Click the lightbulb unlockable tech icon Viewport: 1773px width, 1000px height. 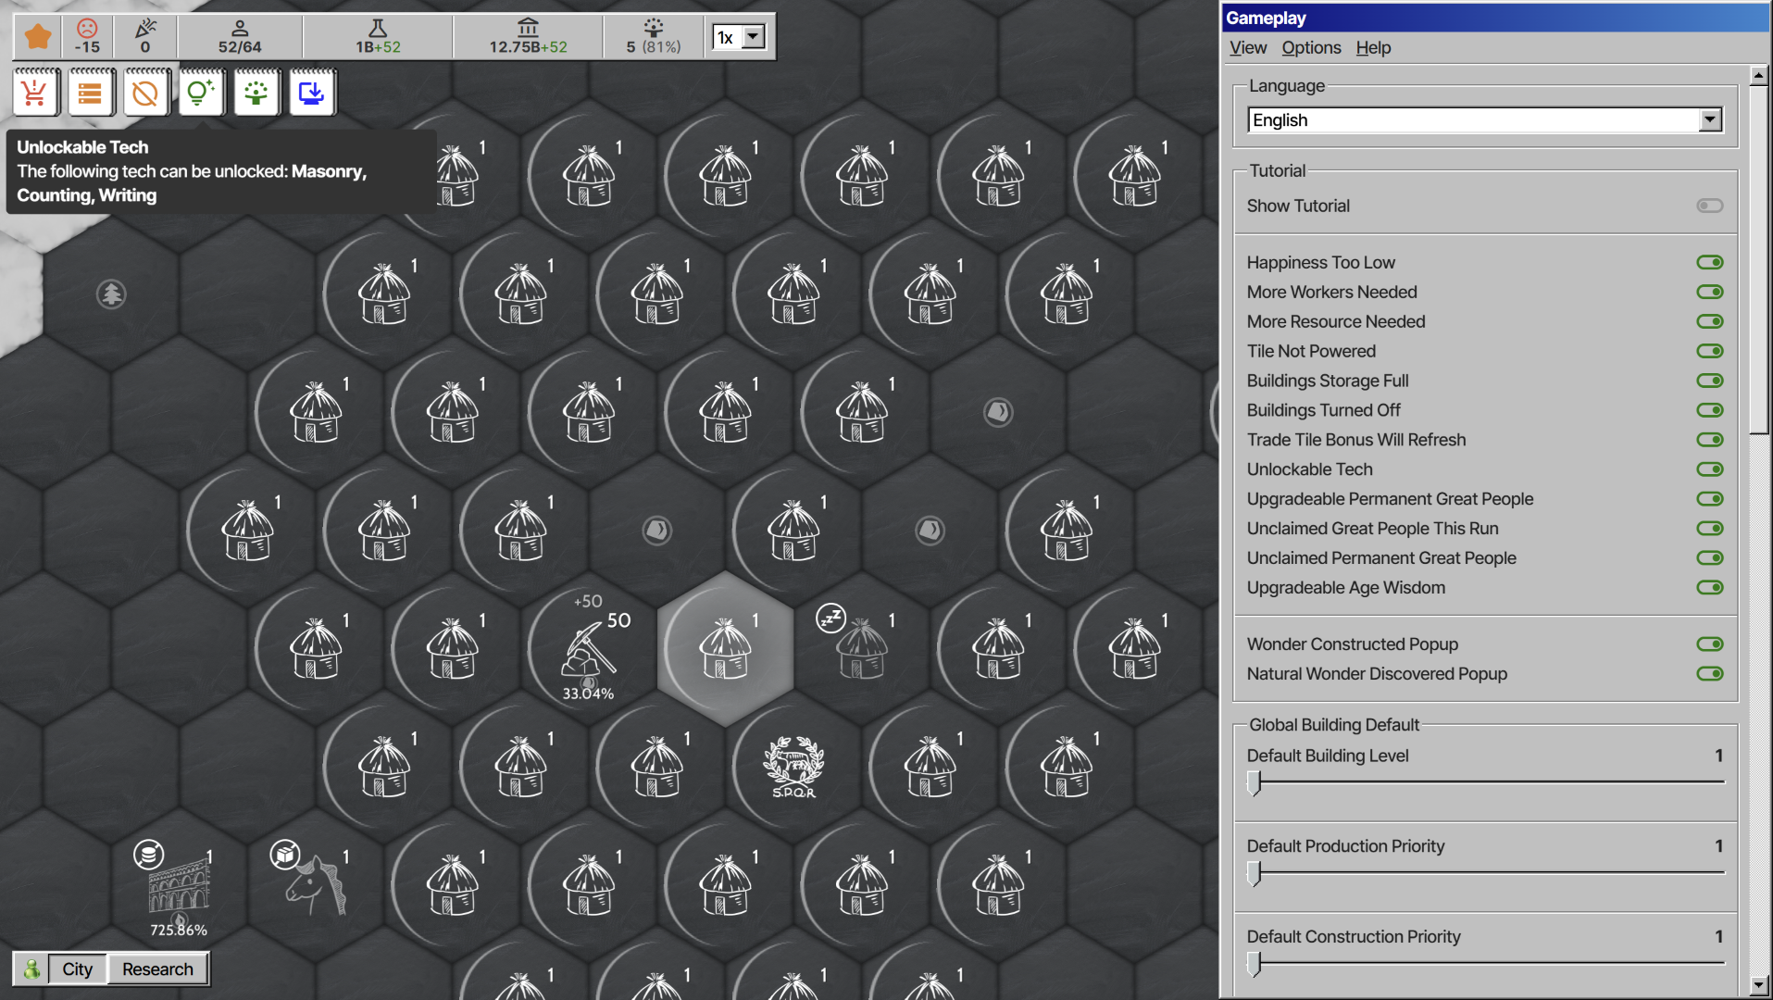[x=201, y=93]
